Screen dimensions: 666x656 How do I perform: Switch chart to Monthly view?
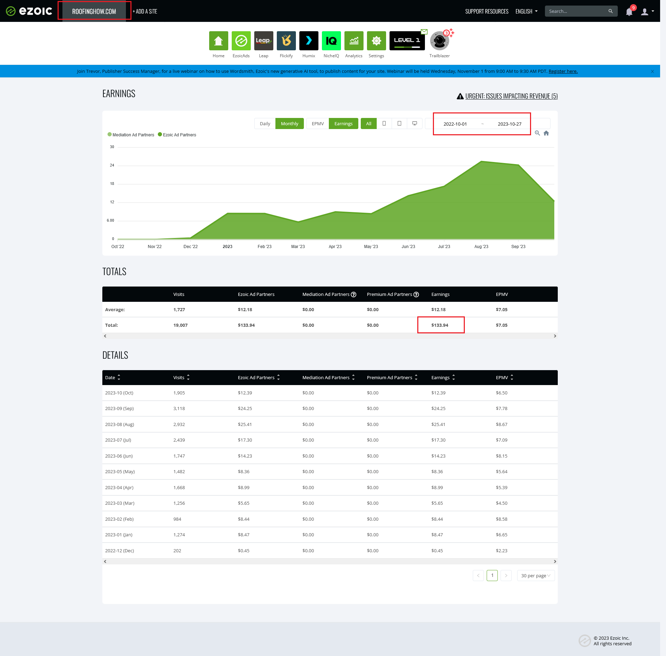(x=290, y=123)
